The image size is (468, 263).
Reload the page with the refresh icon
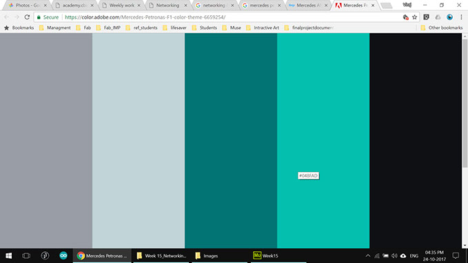click(x=27, y=17)
